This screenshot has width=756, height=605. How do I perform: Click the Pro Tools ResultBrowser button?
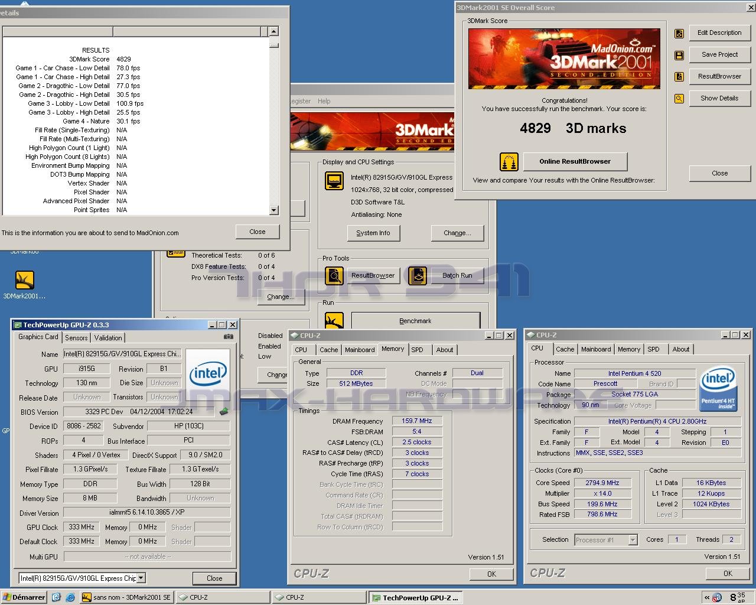(373, 275)
